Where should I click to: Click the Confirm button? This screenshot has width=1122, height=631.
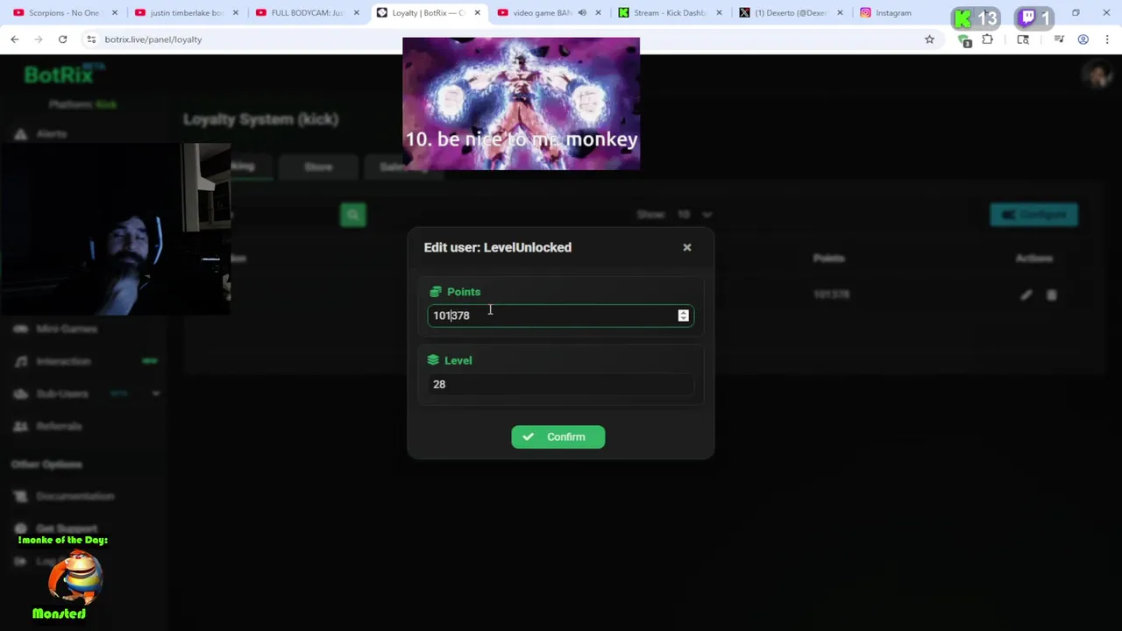coord(558,436)
